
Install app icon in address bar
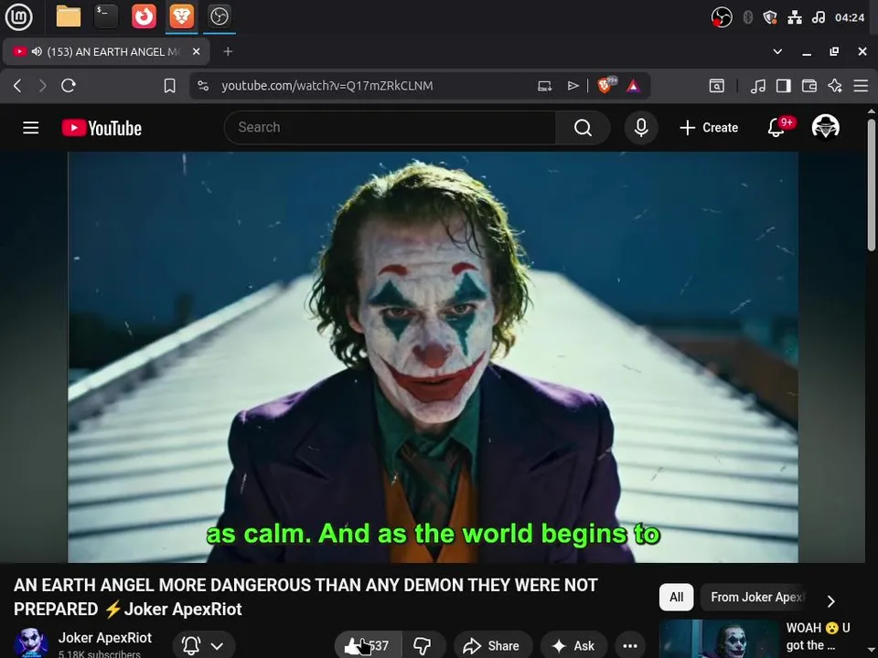click(545, 86)
